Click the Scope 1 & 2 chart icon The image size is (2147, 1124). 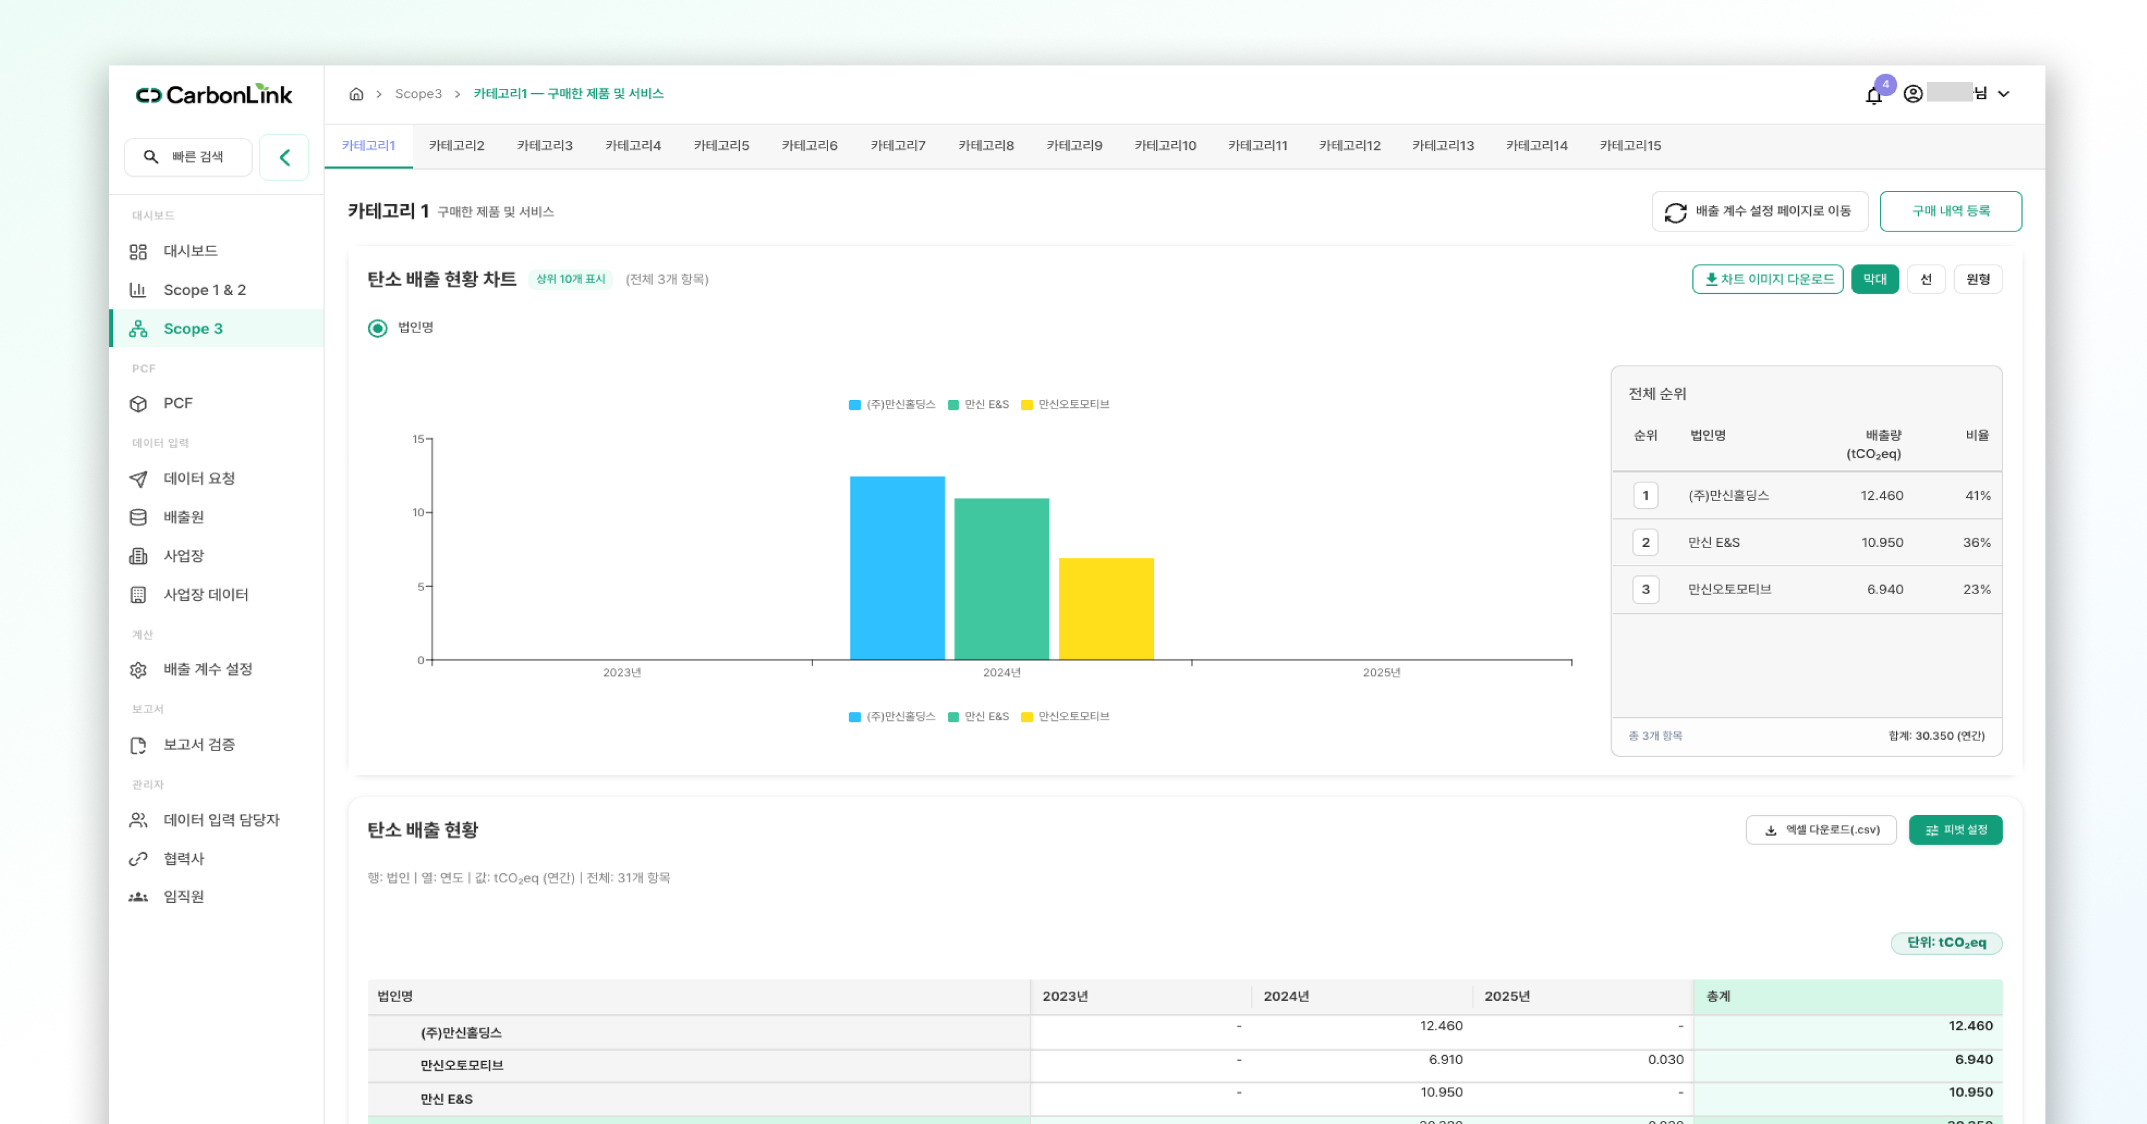138,290
